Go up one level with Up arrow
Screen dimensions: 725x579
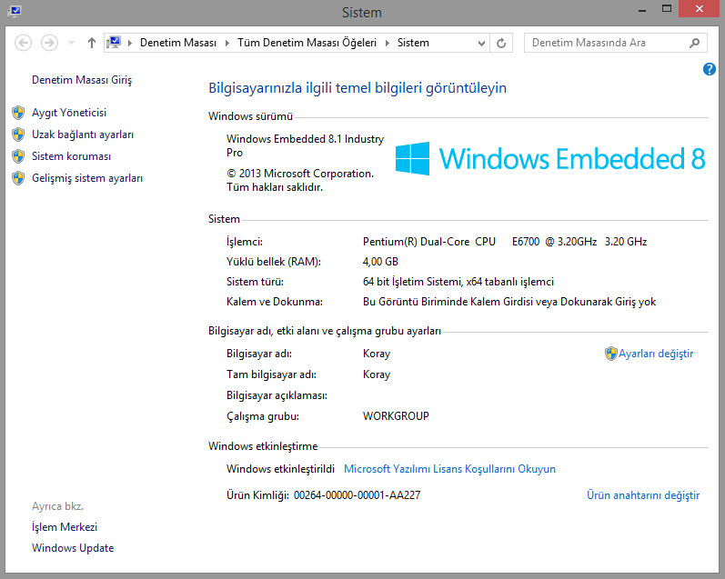click(x=92, y=43)
